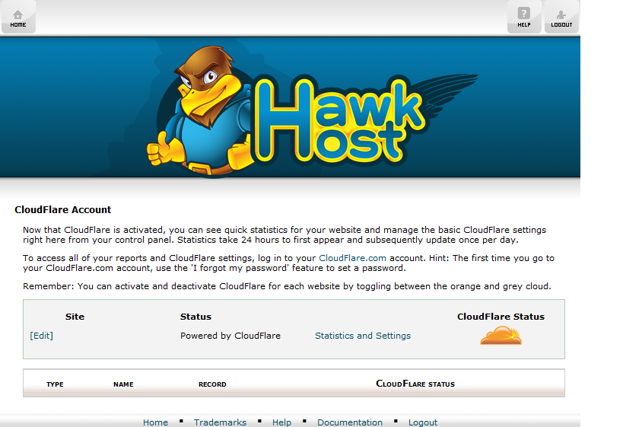
Task: Go to Home via the footer link
Action: (x=155, y=422)
